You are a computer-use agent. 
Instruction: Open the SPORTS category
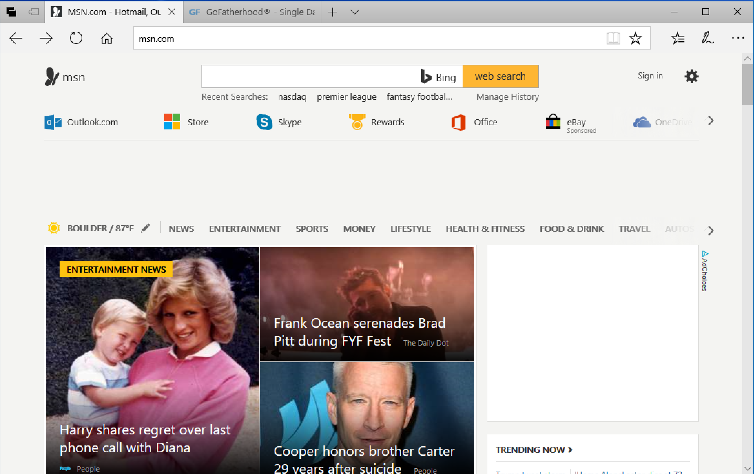312,229
